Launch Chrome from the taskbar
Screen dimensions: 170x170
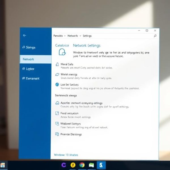82,165
